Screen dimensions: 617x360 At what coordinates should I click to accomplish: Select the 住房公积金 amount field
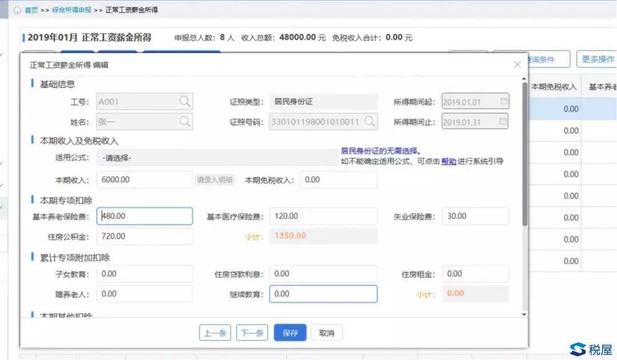[x=145, y=236]
